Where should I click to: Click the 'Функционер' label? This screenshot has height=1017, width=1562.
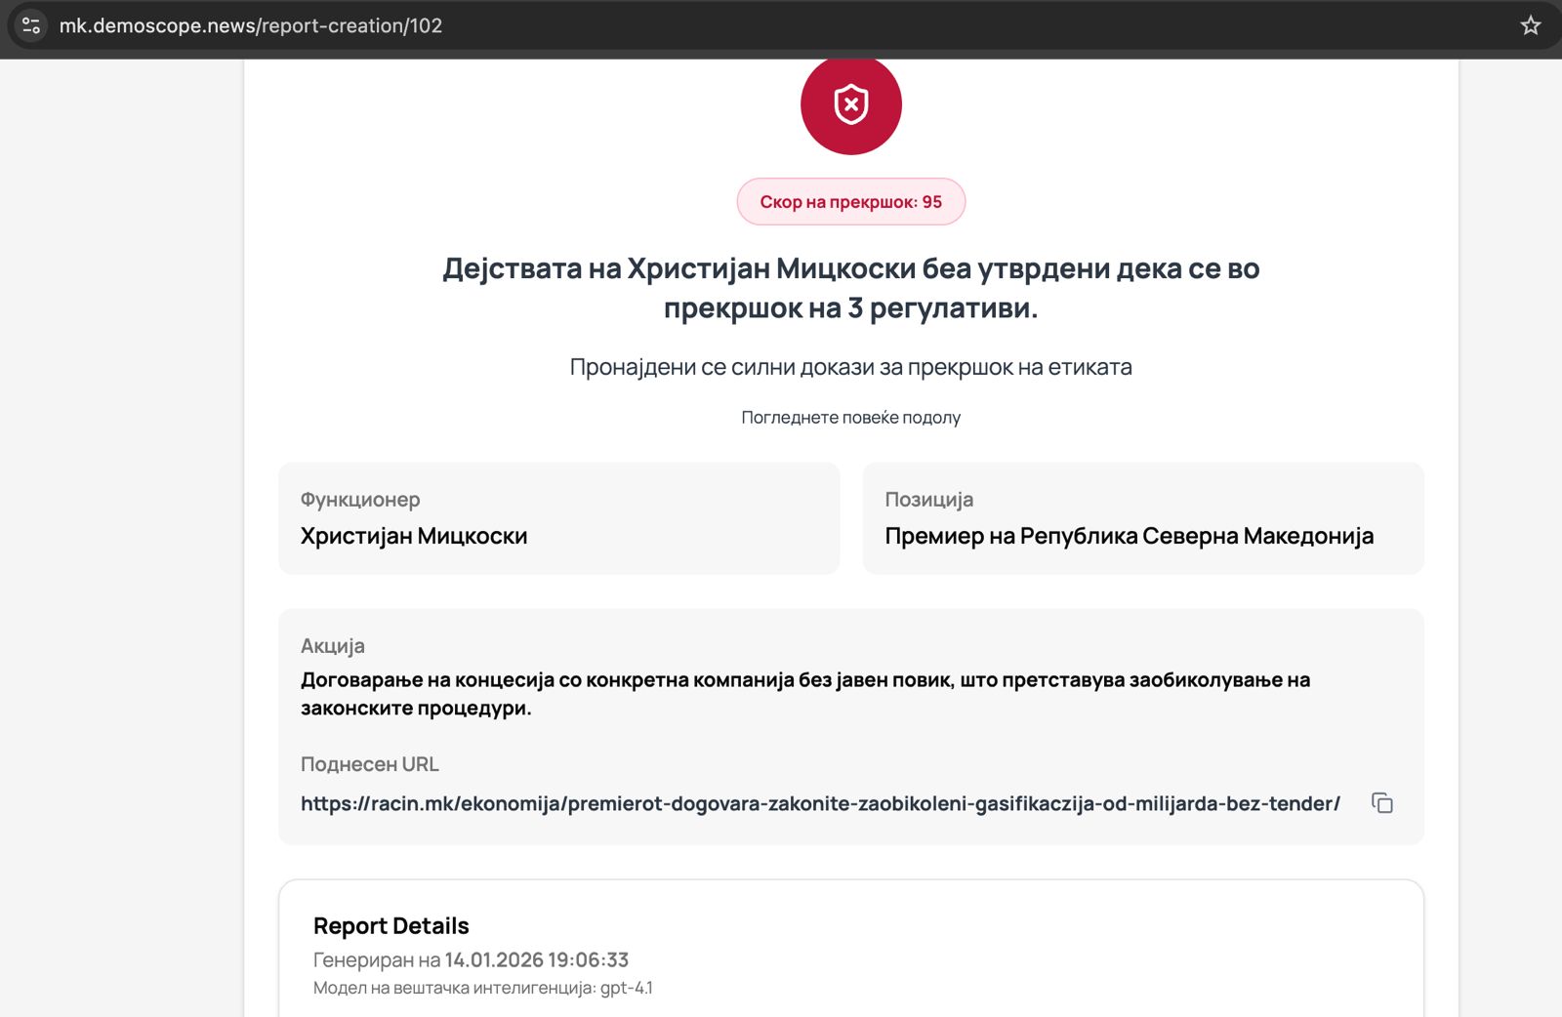click(360, 500)
